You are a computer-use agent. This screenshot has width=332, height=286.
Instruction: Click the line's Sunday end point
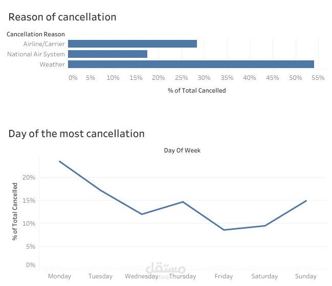(306, 201)
